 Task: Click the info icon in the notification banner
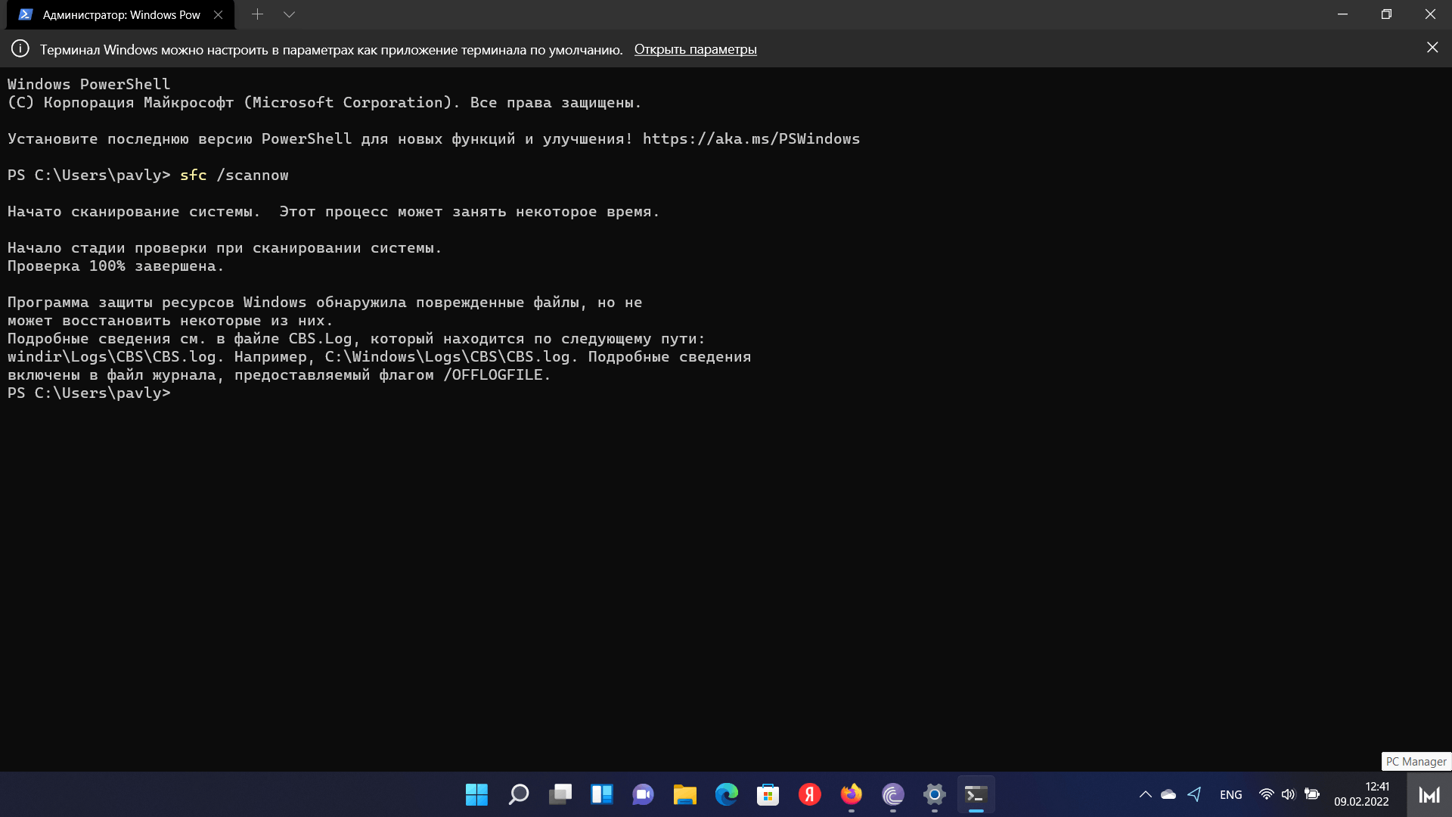(x=20, y=48)
